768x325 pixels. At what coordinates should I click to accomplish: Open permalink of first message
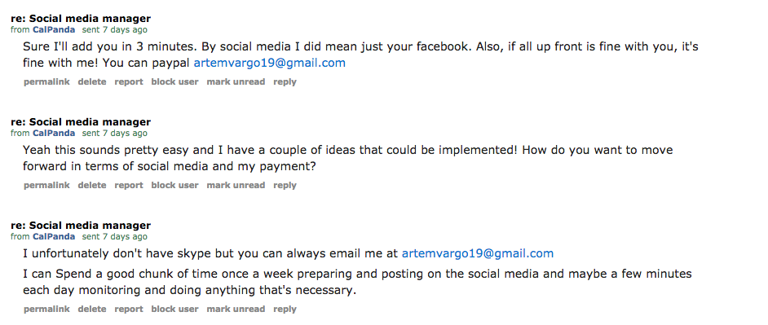point(46,81)
